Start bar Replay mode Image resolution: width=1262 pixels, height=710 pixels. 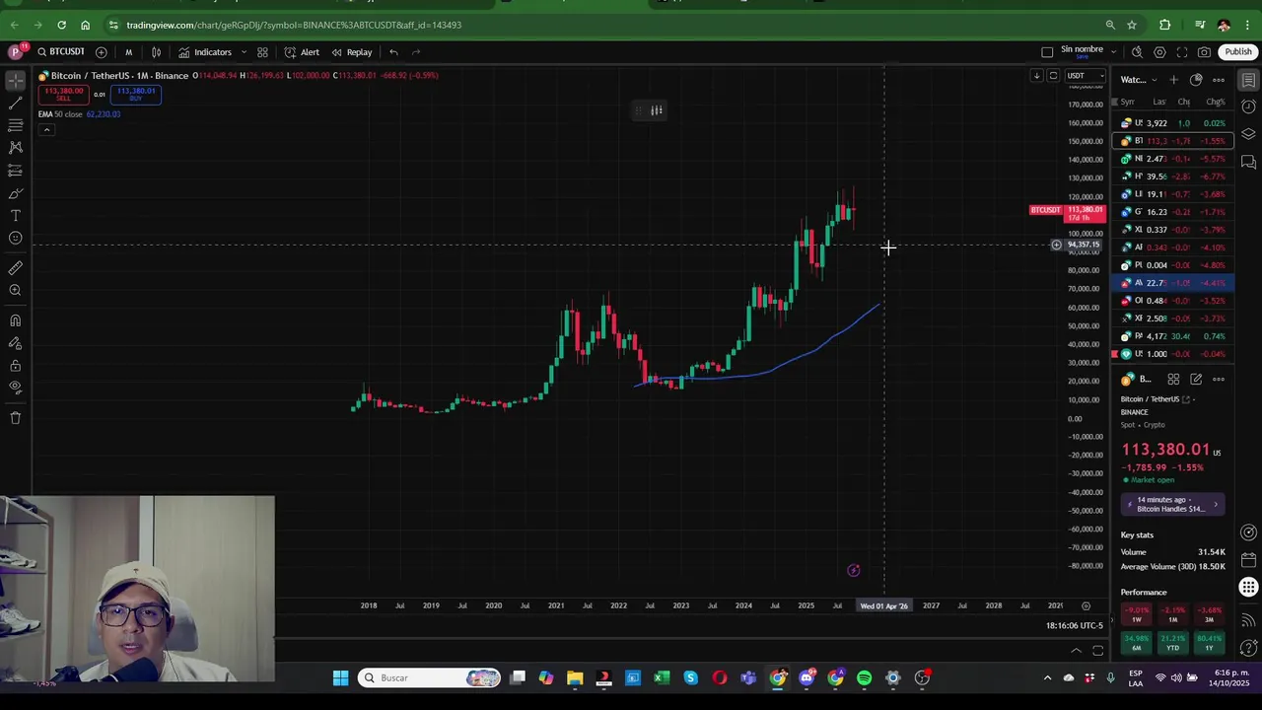pos(352,52)
